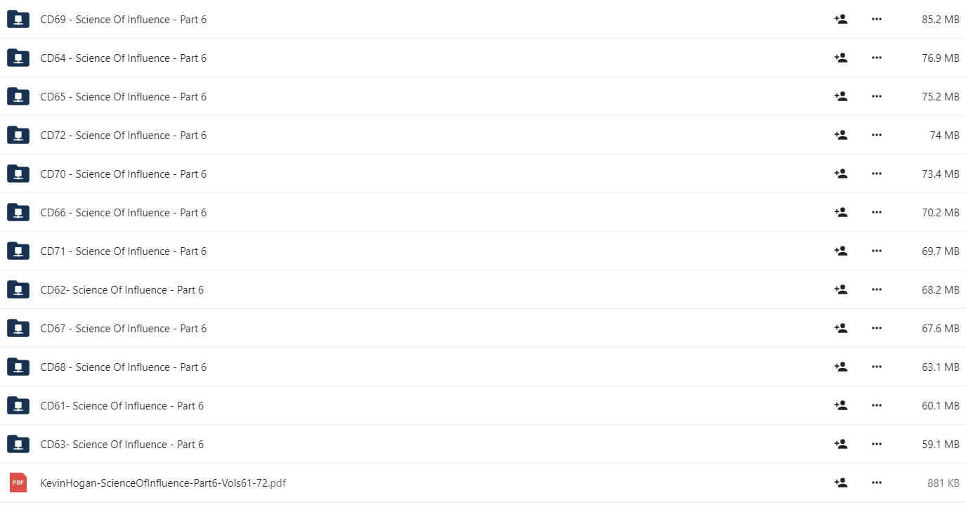Open CD68 - Science Of Influence folder name
Viewport: 966px width, 505px height.
pyautogui.click(x=124, y=367)
